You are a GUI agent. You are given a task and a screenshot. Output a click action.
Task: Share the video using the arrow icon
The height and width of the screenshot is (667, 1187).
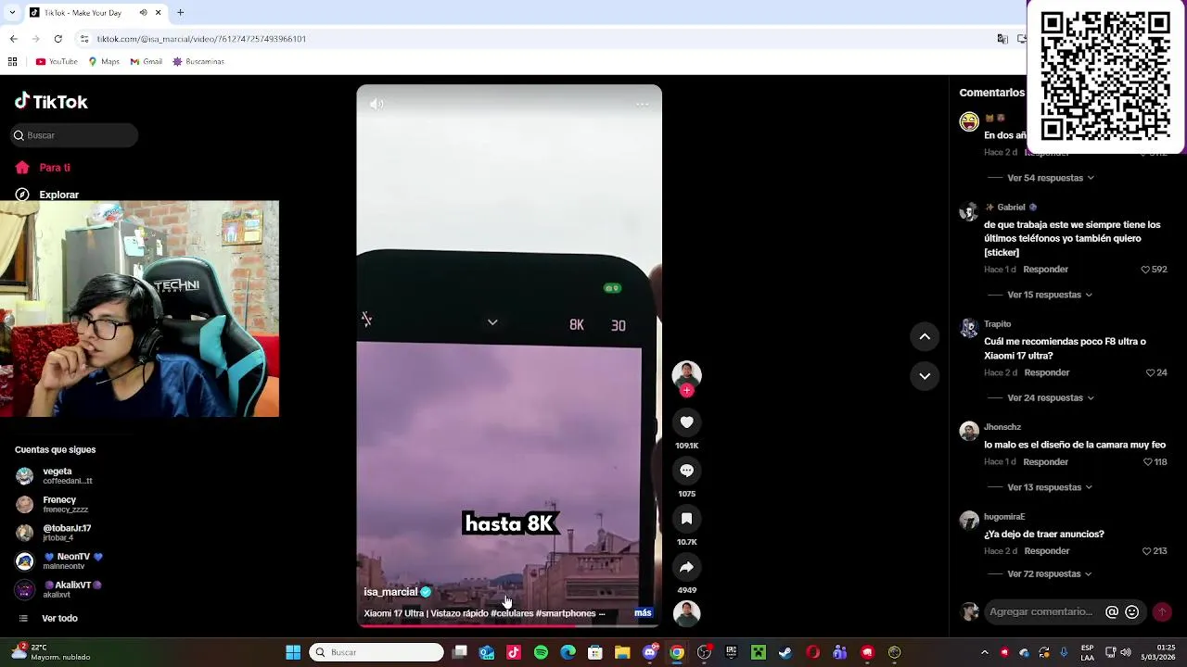(686, 567)
